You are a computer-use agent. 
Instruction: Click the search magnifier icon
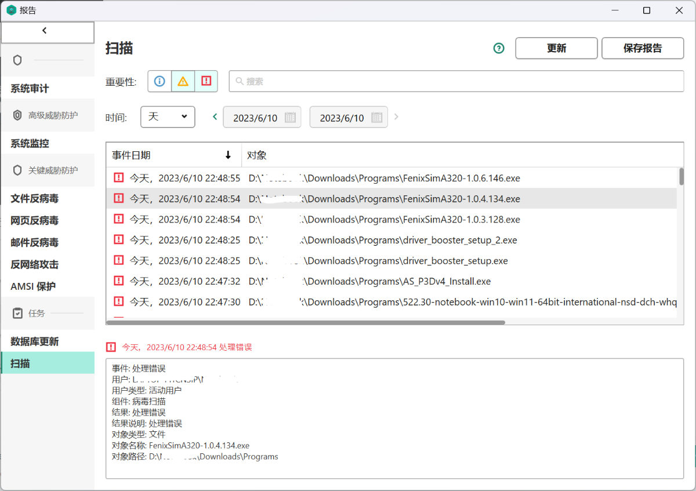coord(239,81)
